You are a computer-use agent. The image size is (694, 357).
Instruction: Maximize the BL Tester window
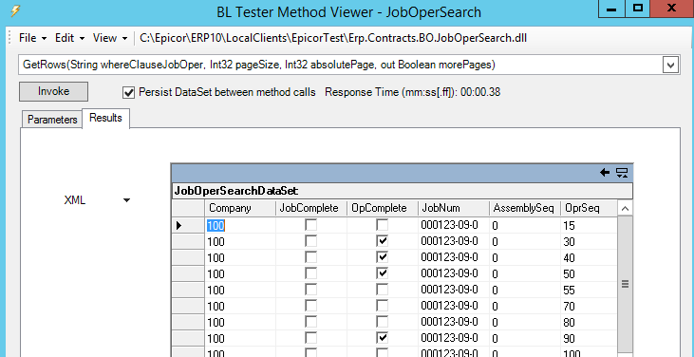pyautogui.click(x=638, y=9)
